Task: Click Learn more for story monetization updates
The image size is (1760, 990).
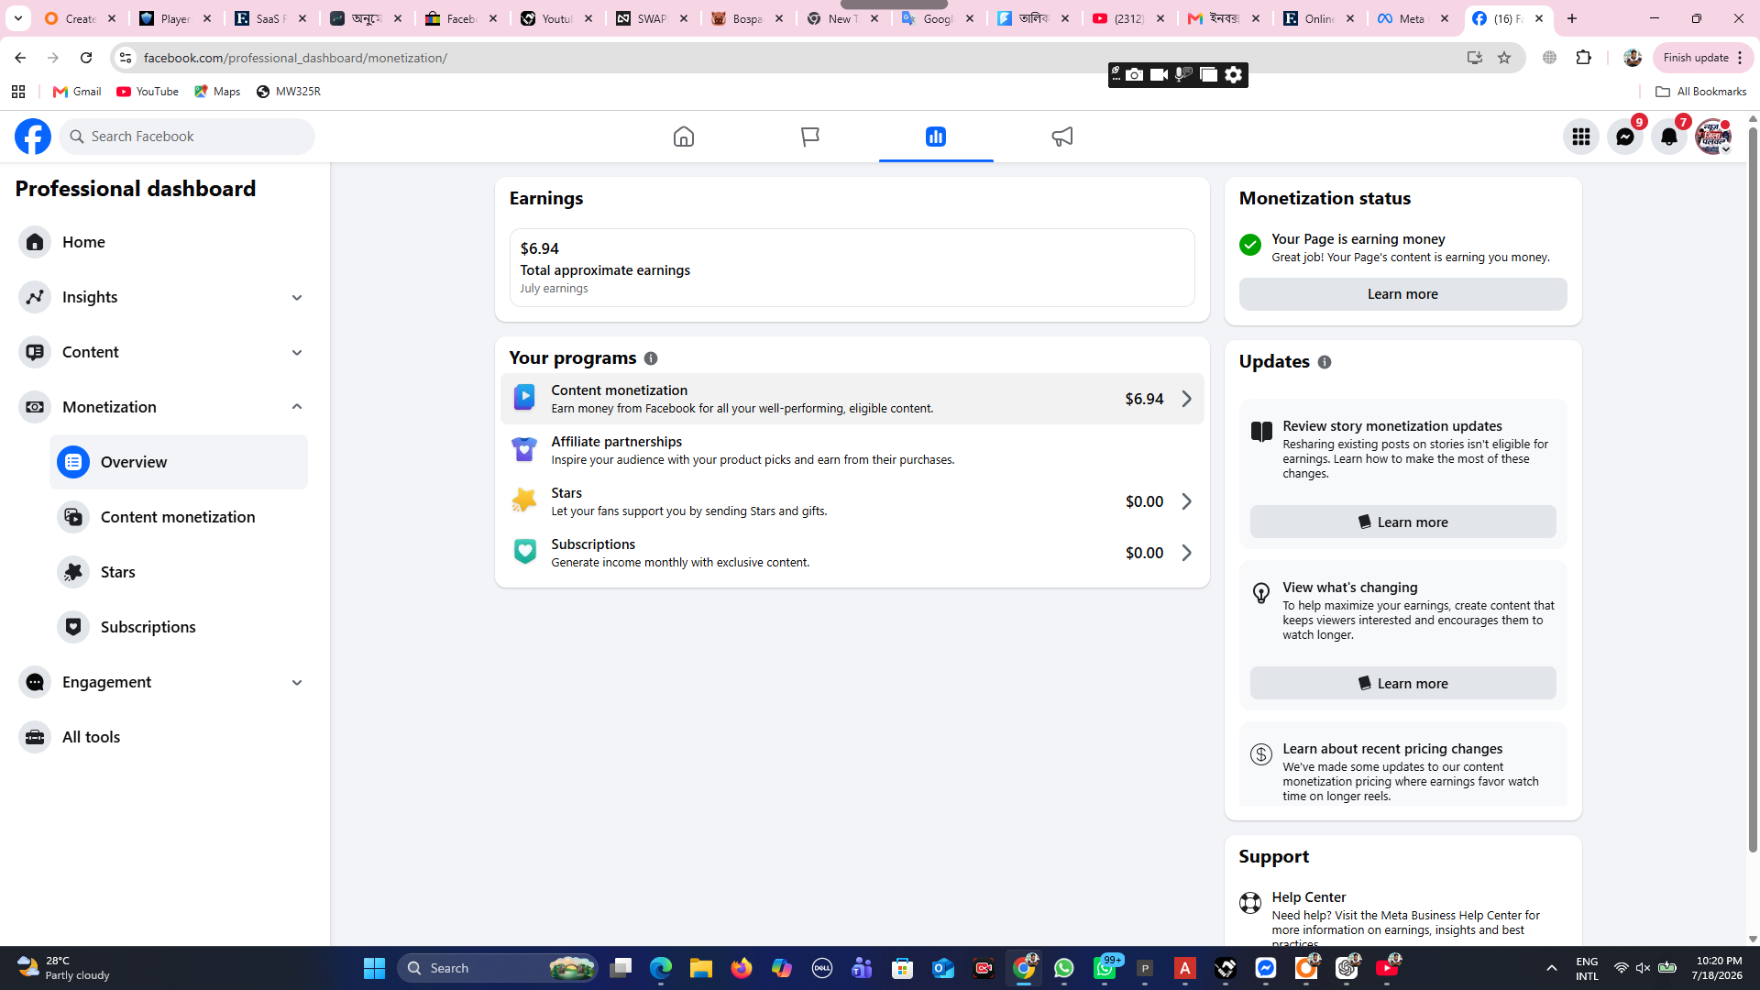Action: tap(1402, 522)
